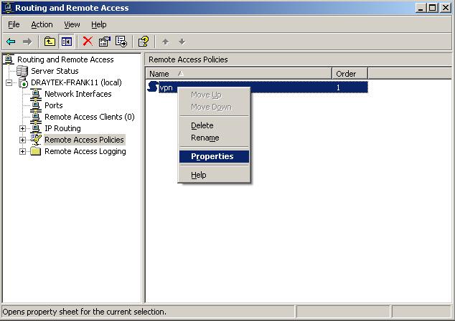Select Routing and Remote Access root label
This screenshot has height=321, width=455.
(x=65, y=59)
